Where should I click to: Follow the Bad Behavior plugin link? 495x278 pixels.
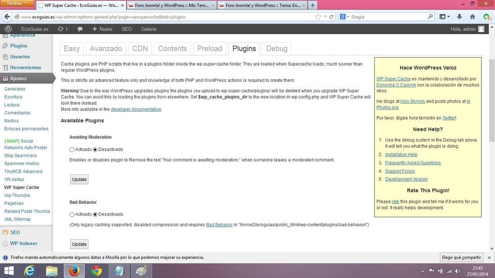[220, 225]
